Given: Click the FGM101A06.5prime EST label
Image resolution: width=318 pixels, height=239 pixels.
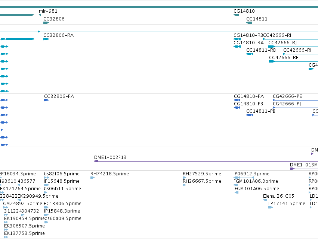Looking at the screenshot, I should pyautogui.click(x=257, y=189).
